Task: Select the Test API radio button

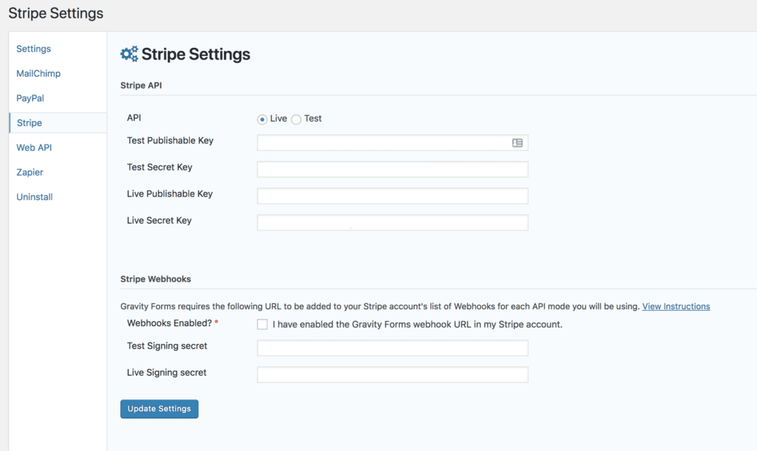Action: pyautogui.click(x=296, y=119)
